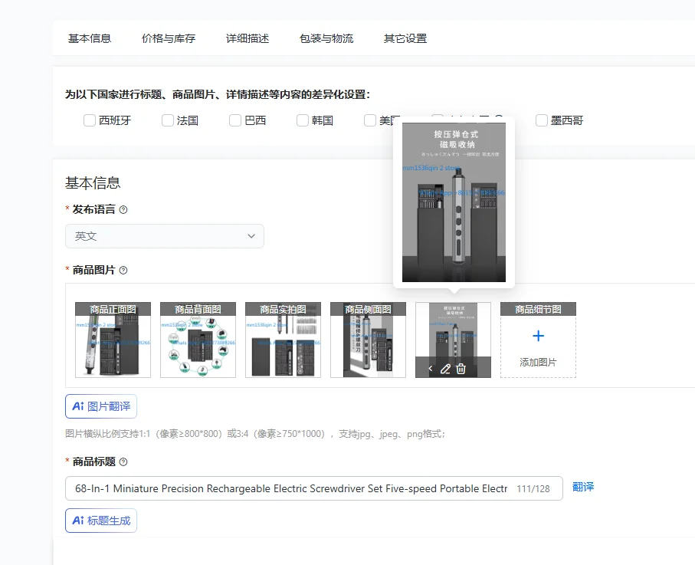The image size is (695, 565).
Task: Select the 商品正面图 thumbnail
Action: 113,340
